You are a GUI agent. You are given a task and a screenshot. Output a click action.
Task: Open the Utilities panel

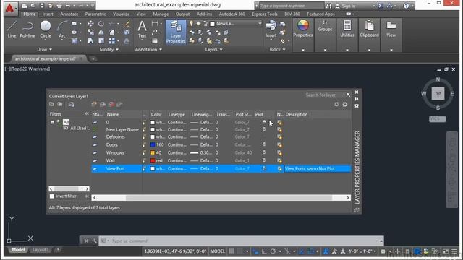(x=347, y=29)
